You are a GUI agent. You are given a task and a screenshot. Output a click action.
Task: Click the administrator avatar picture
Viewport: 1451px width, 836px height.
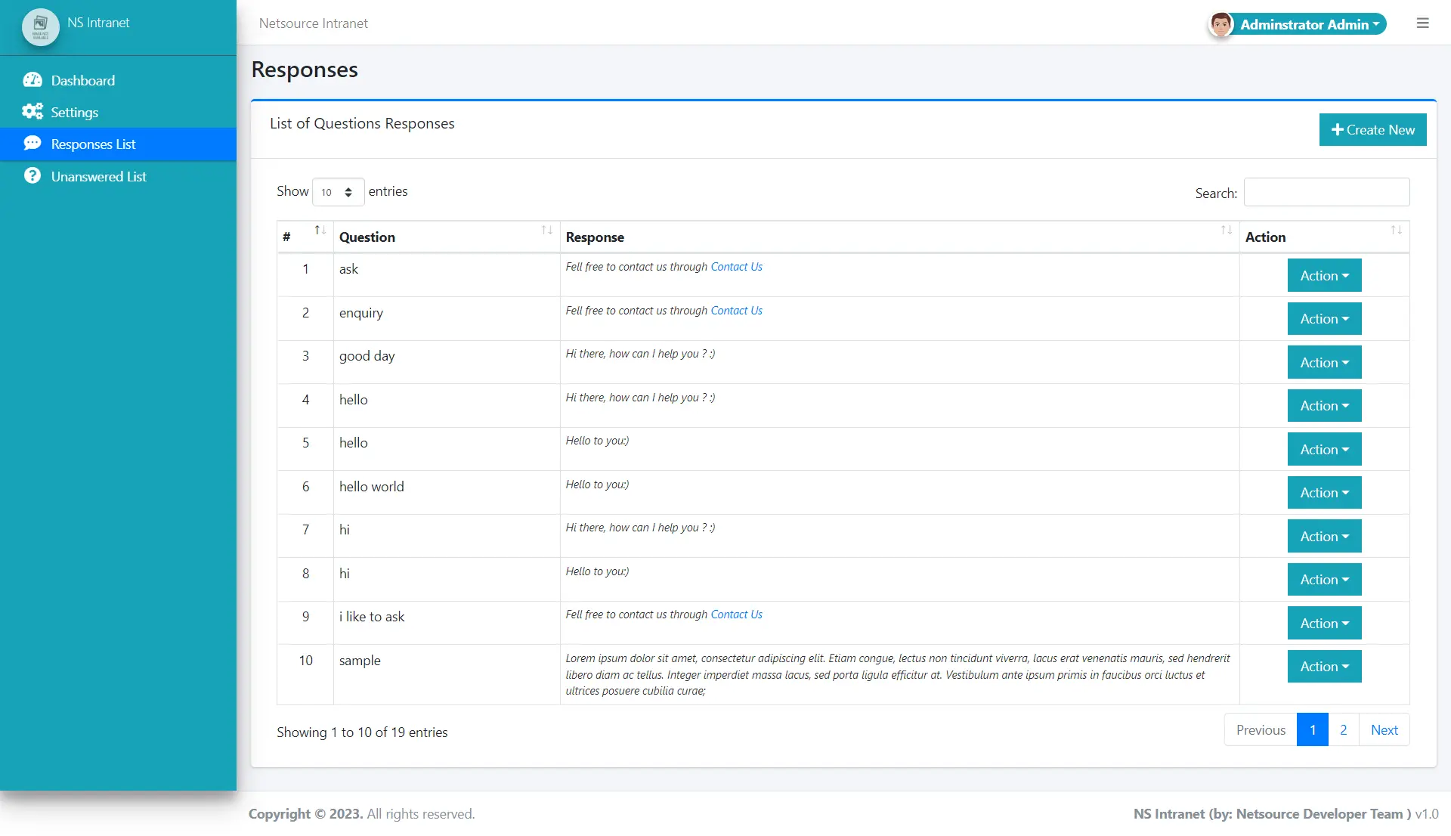[1221, 24]
